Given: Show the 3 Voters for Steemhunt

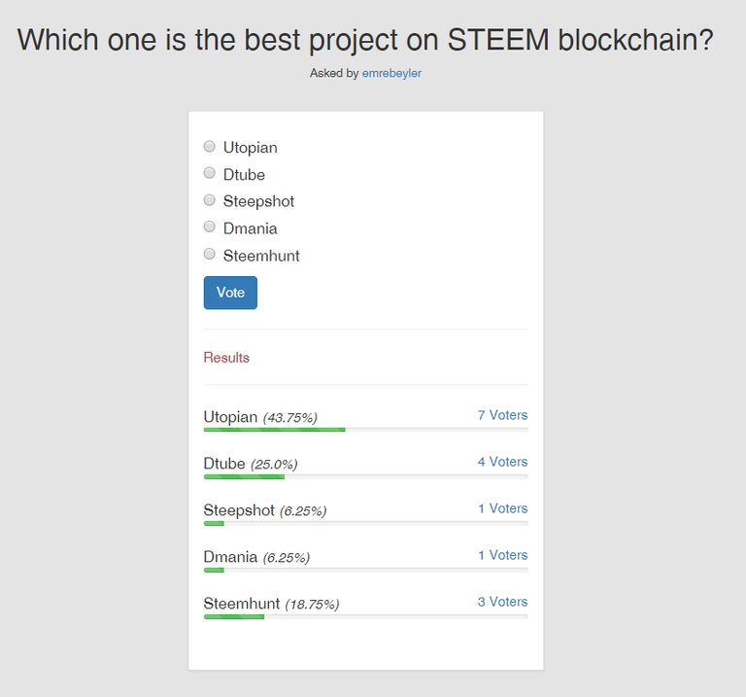Looking at the screenshot, I should pyautogui.click(x=502, y=602).
